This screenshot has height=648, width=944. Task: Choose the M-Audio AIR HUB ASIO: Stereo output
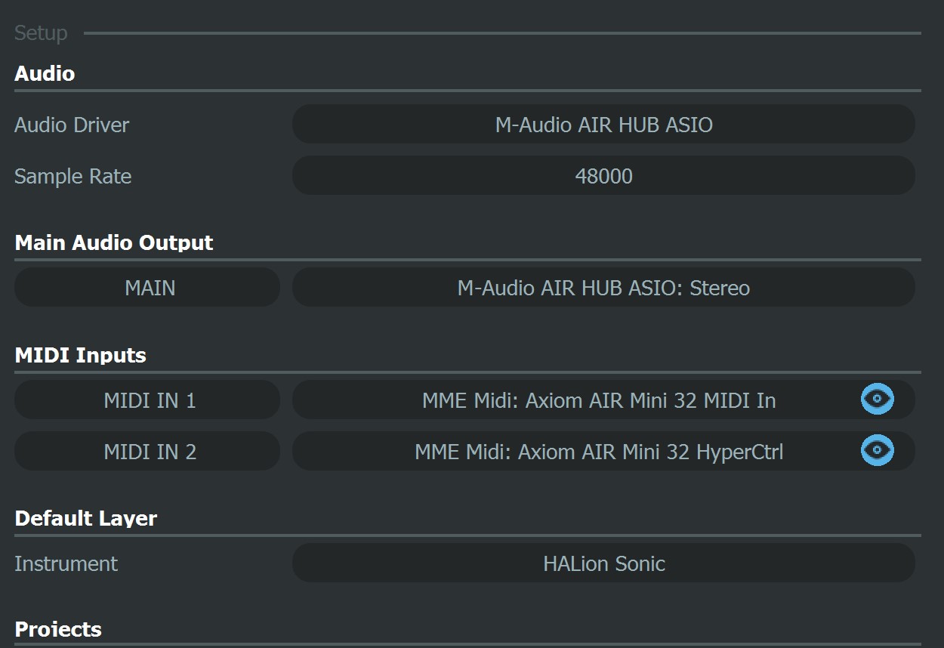tap(603, 288)
